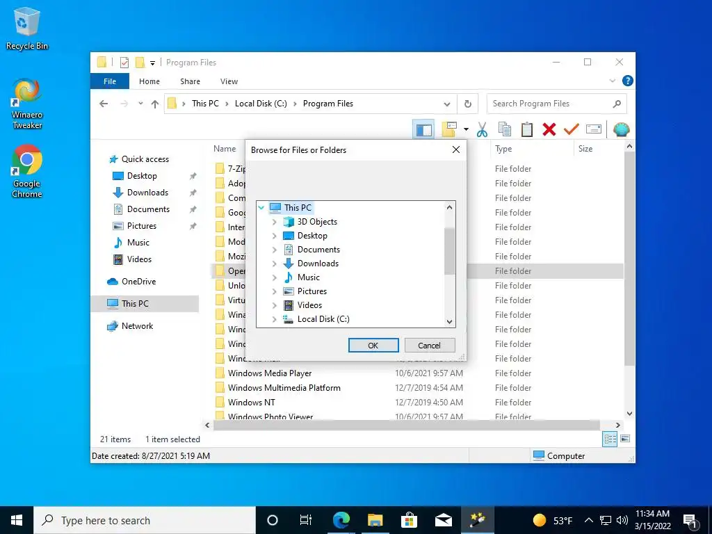Click the file list horizontal scrollbar
This screenshot has height=534, width=712.
pyautogui.click(x=406, y=426)
